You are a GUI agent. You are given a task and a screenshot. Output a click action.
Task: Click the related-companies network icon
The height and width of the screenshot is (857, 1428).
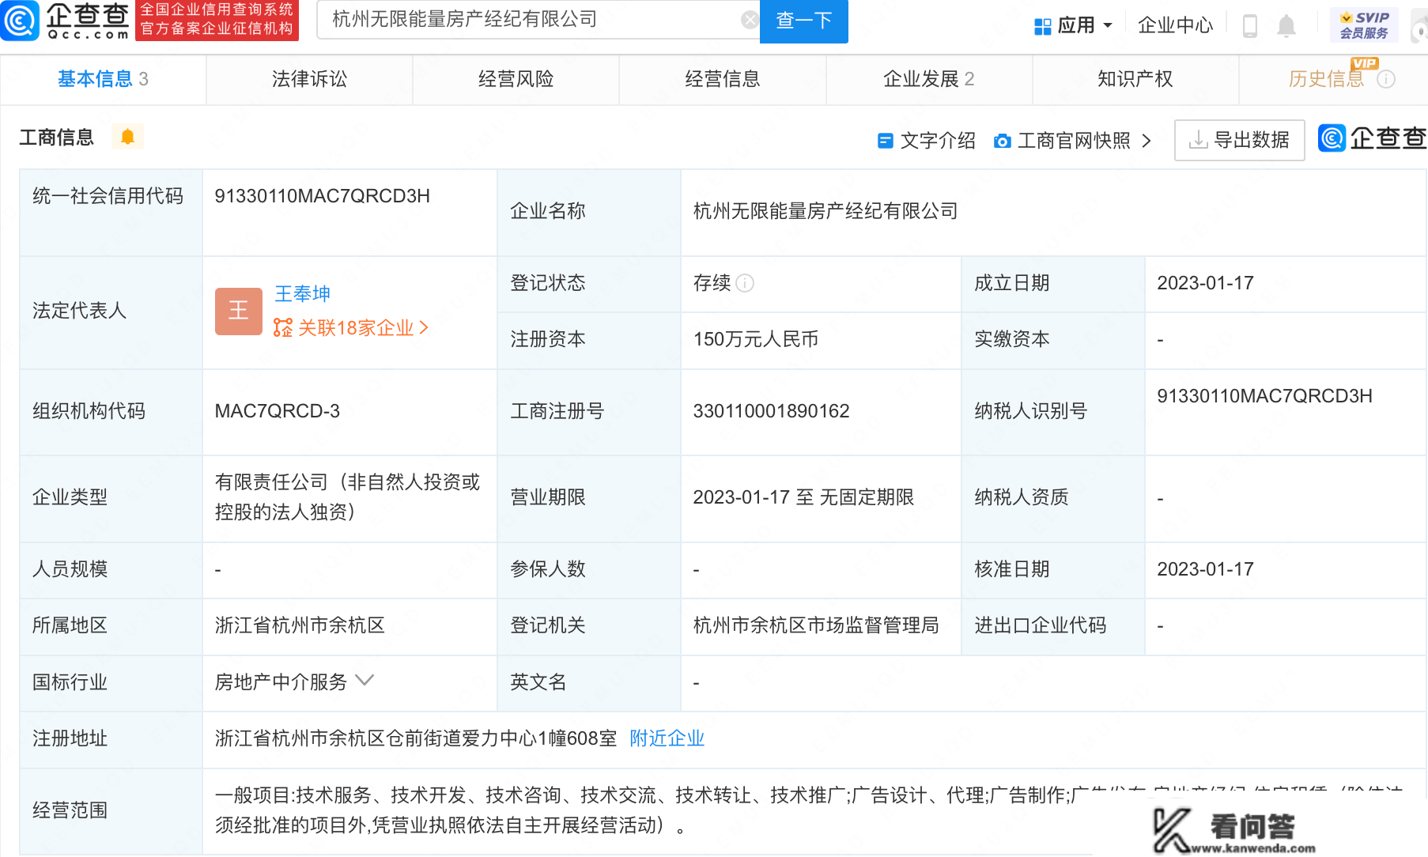click(x=282, y=327)
